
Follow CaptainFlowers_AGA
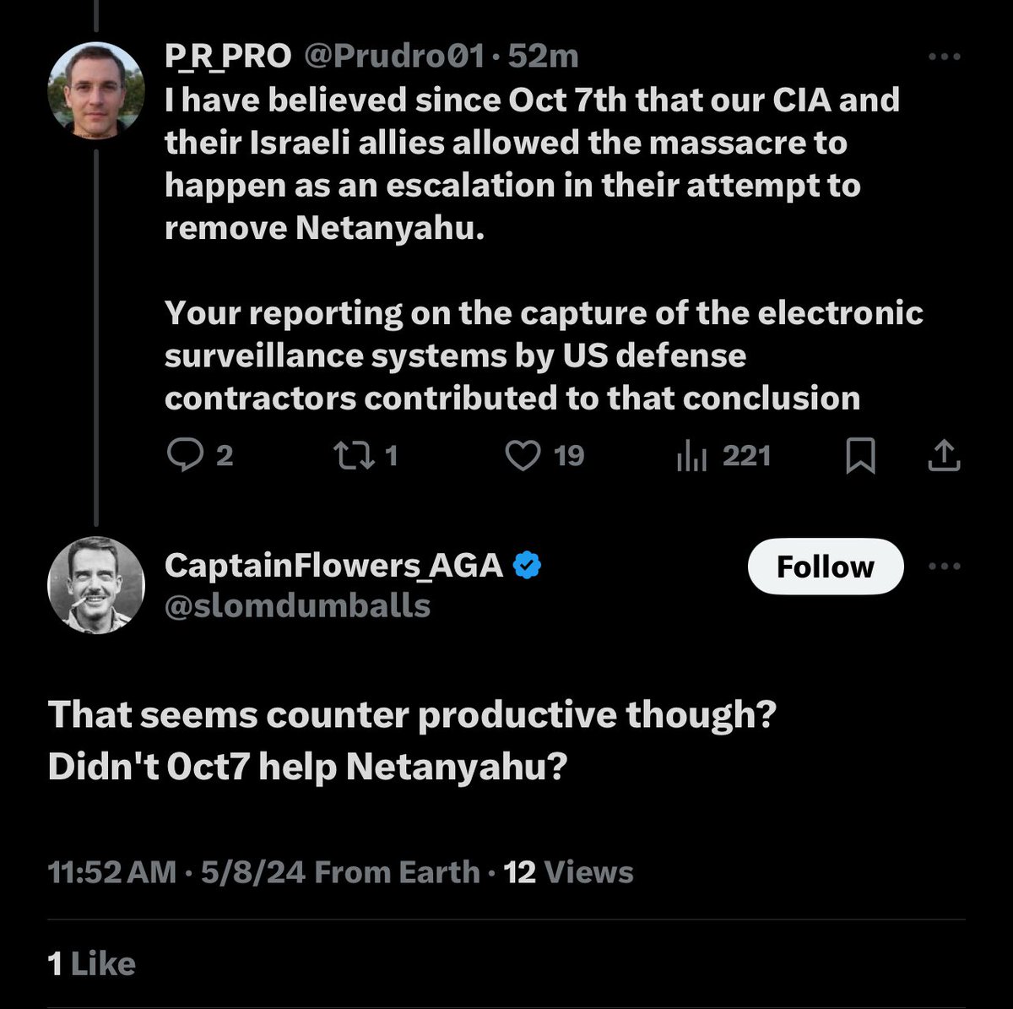tap(825, 567)
